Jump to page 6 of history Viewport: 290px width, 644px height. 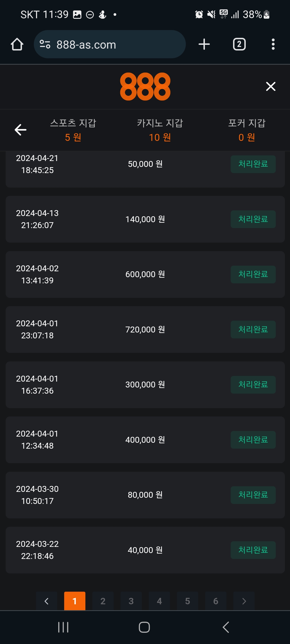[x=216, y=601]
